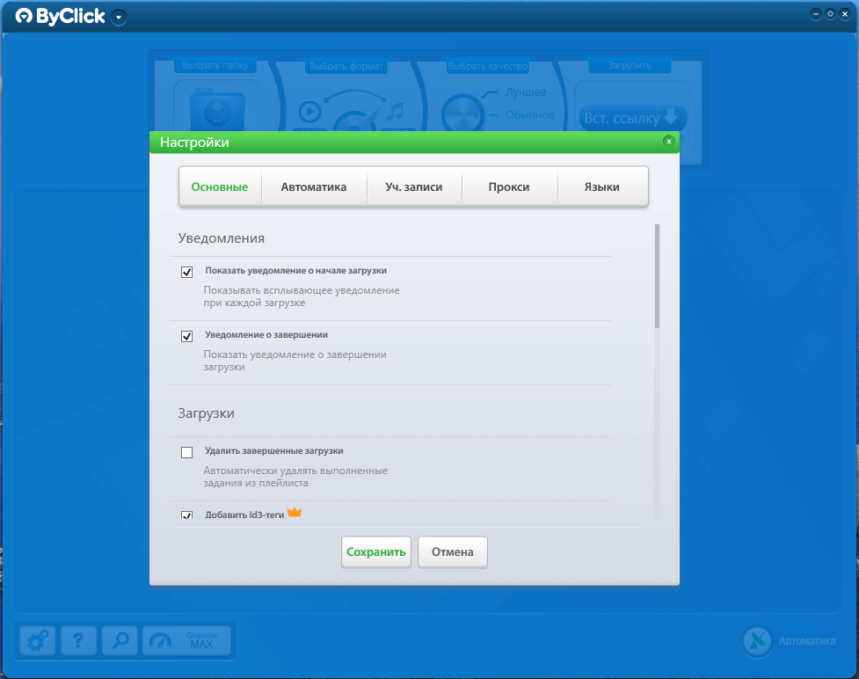Switch to the Языки tab
Screen dimensions: 859x679
coord(602,186)
